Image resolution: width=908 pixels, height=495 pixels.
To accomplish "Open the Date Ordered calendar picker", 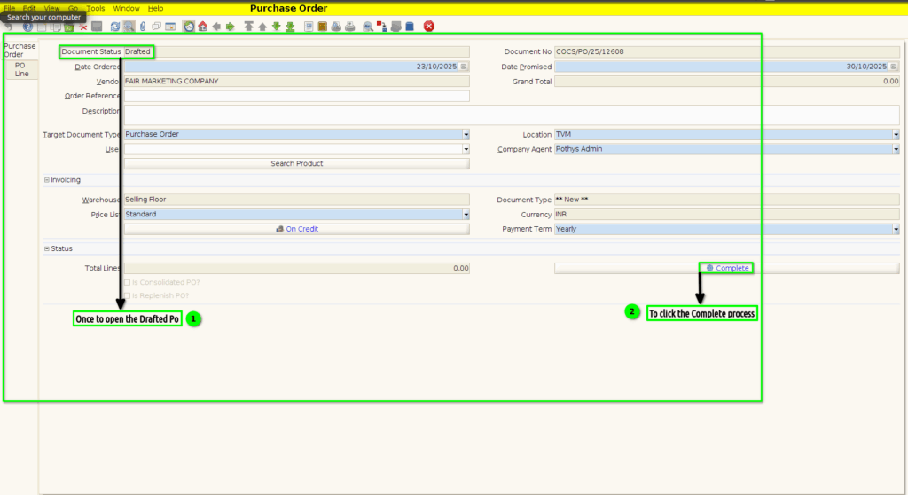I will [x=463, y=67].
